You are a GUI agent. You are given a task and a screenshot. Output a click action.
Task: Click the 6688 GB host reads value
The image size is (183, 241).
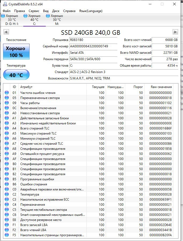tap(165, 40)
